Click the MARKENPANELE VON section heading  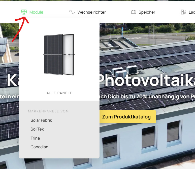point(48,111)
